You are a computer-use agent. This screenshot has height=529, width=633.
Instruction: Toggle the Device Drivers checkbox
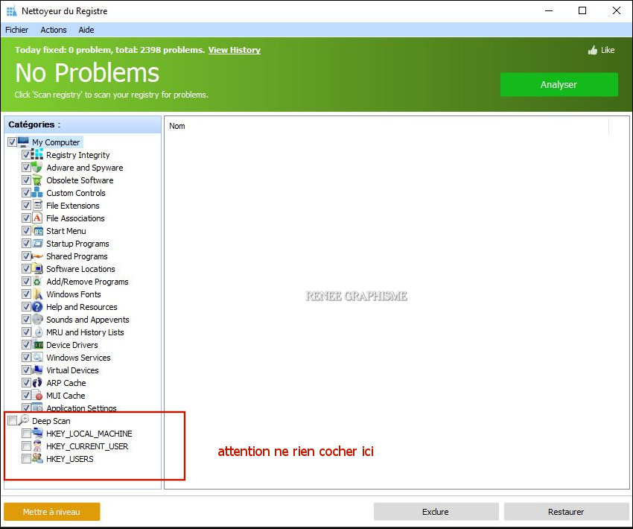tap(26, 345)
